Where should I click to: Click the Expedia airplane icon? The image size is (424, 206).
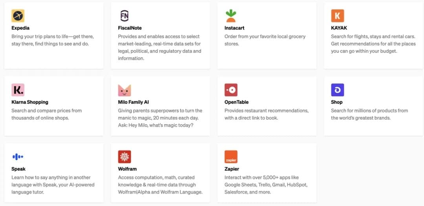[x=18, y=16]
